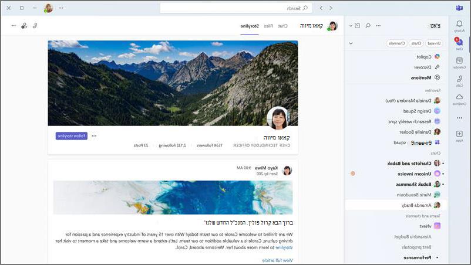The width and height of the screenshot is (471, 265).
Task: Filter by Chats chip
Action: pos(416,43)
